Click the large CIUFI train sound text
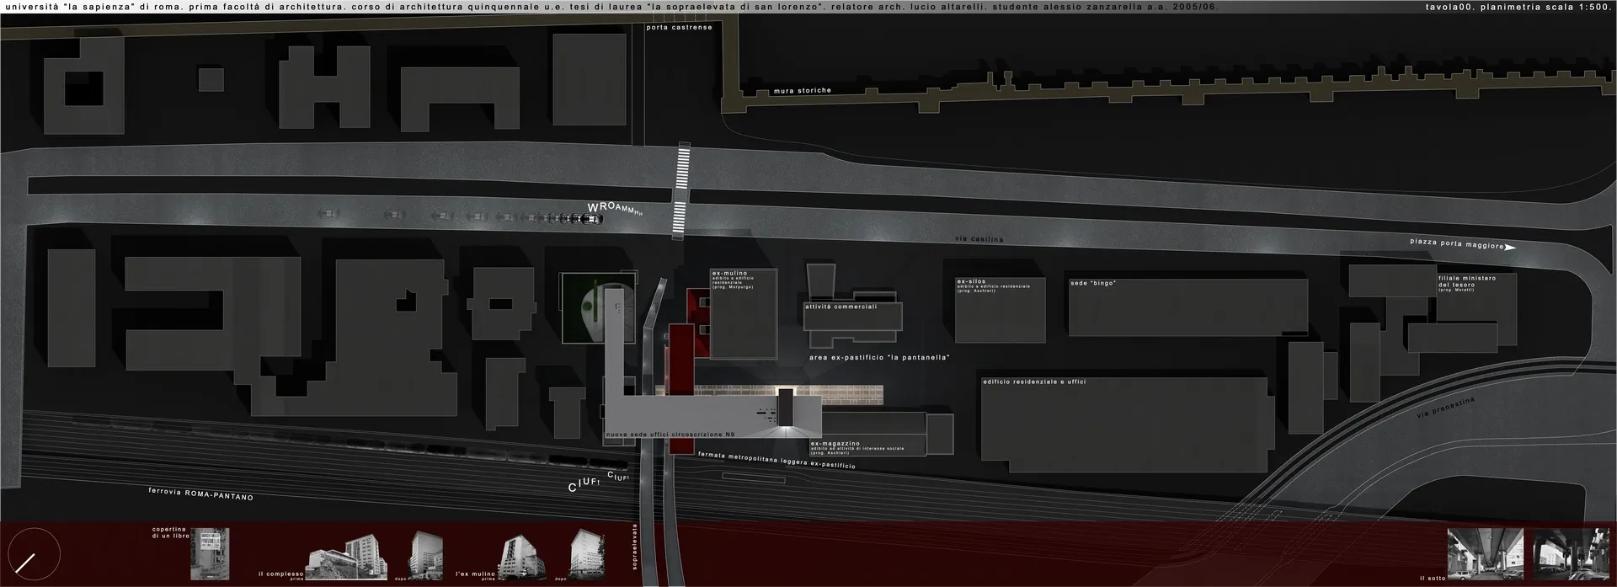Viewport: 1617px width, 587px height. tap(584, 486)
